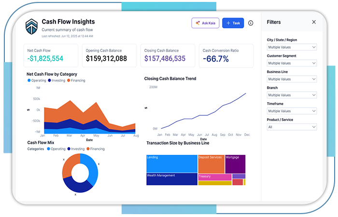Click the value $159,312,088
This screenshot has height=217, width=338.
(106, 58)
